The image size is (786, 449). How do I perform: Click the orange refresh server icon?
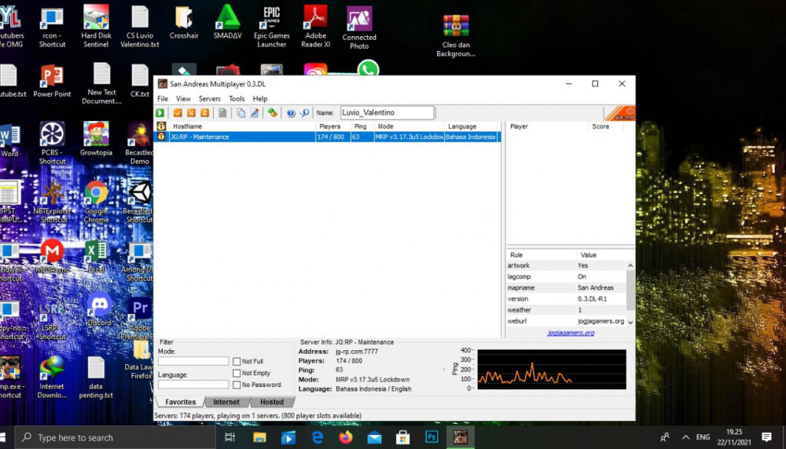click(204, 113)
